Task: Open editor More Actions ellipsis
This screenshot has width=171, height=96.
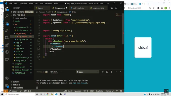Action: click(120, 8)
